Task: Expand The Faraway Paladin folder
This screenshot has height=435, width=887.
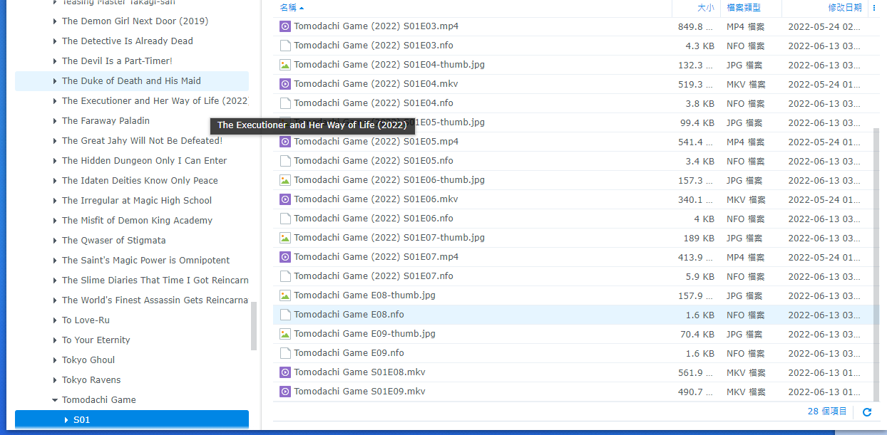Action: point(55,120)
